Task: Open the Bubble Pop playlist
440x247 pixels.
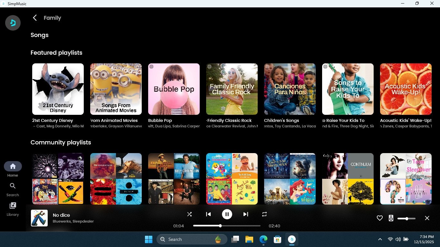Action: (x=174, y=89)
